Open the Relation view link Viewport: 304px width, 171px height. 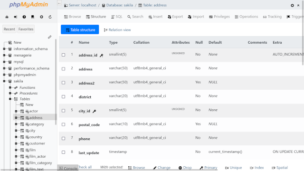[117, 30]
